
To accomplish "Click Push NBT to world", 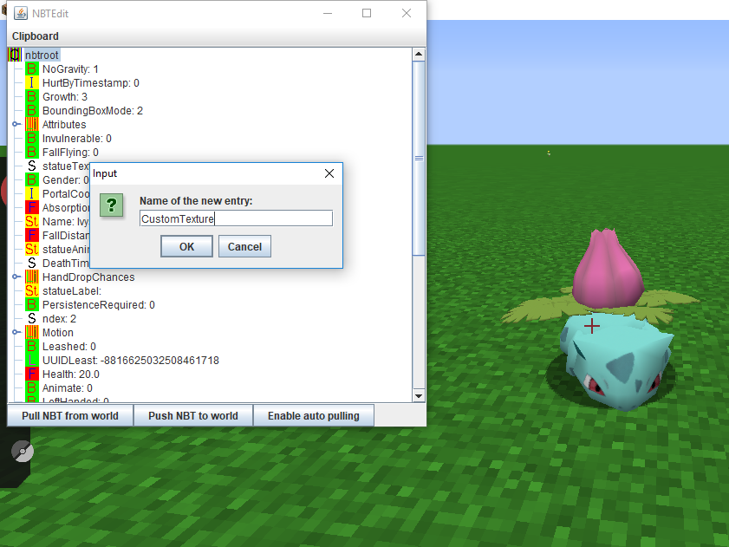I will [x=193, y=416].
